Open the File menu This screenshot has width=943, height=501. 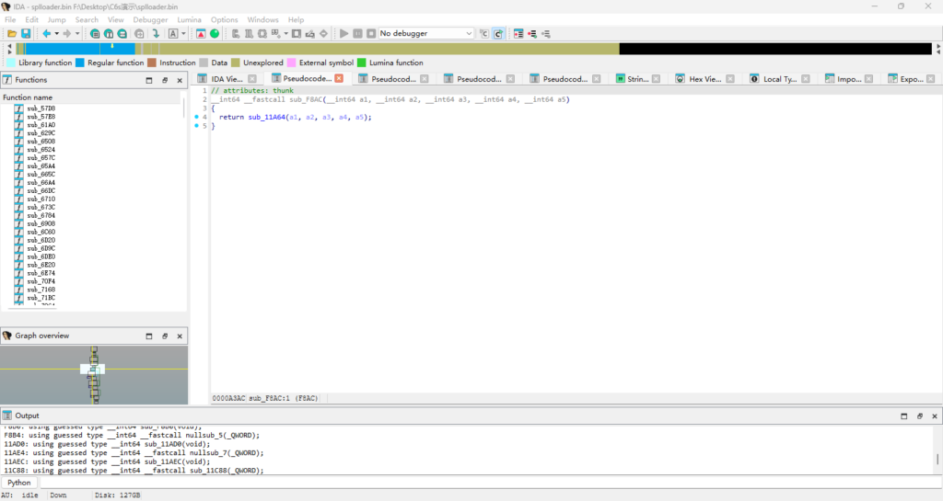pos(10,20)
